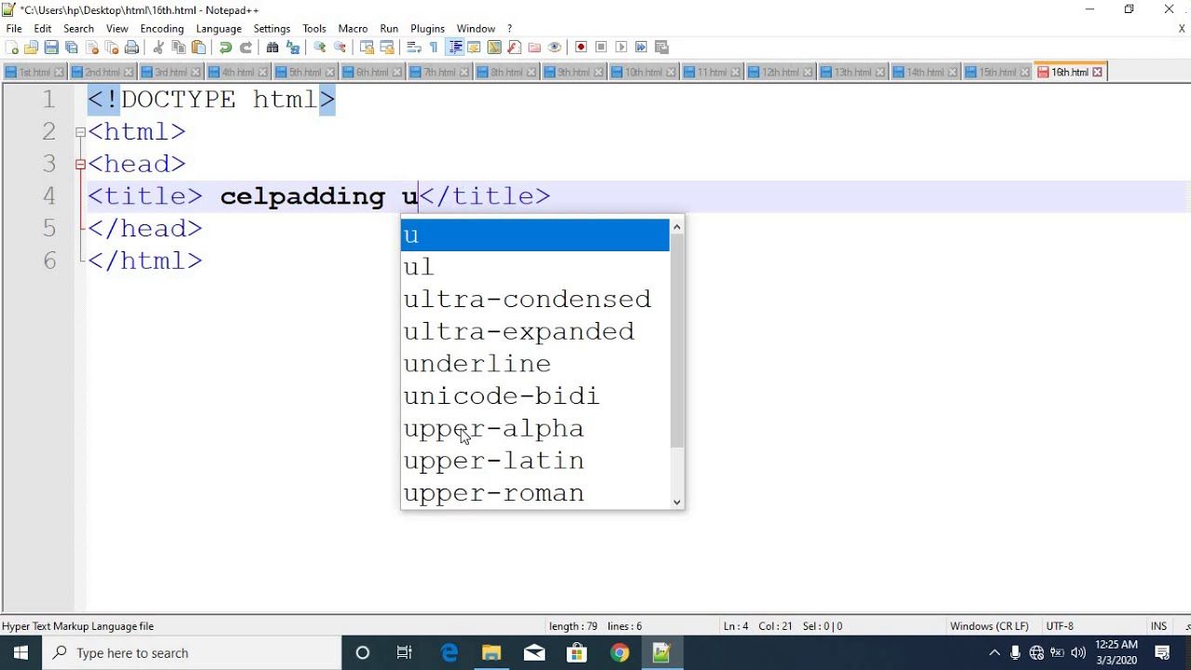Select 'ul' in the autocomplete list
The height and width of the screenshot is (670, 1191).
click(x=535, y=267)
